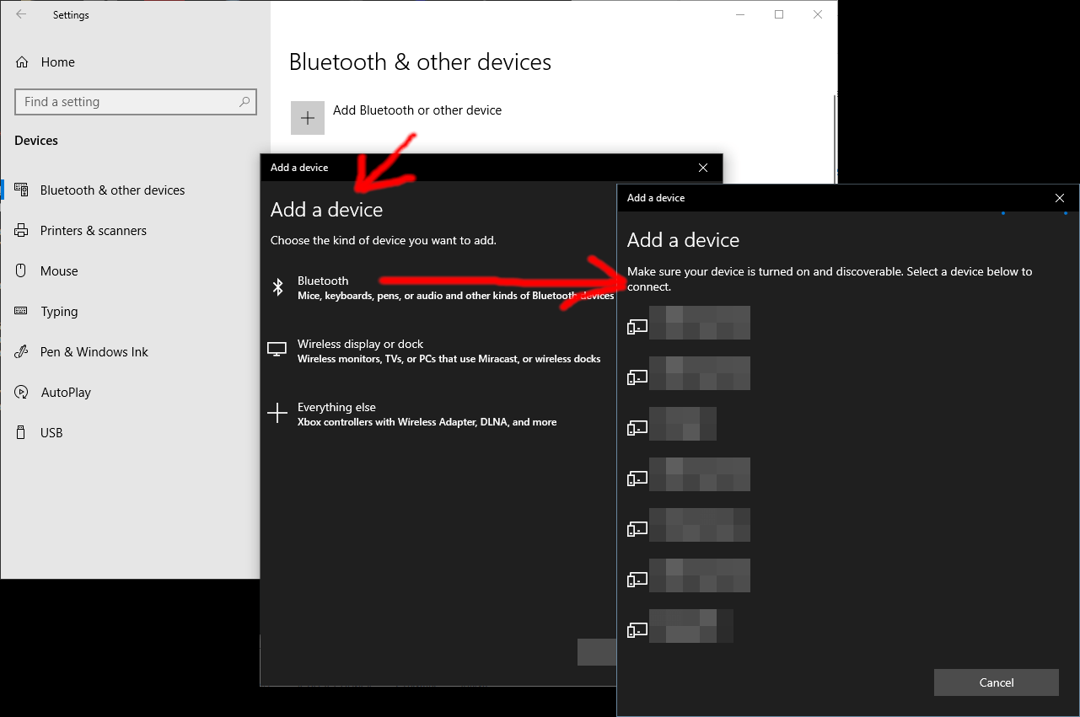
Task: Close the Add a device chooser dialog
Action: (703, 167)
